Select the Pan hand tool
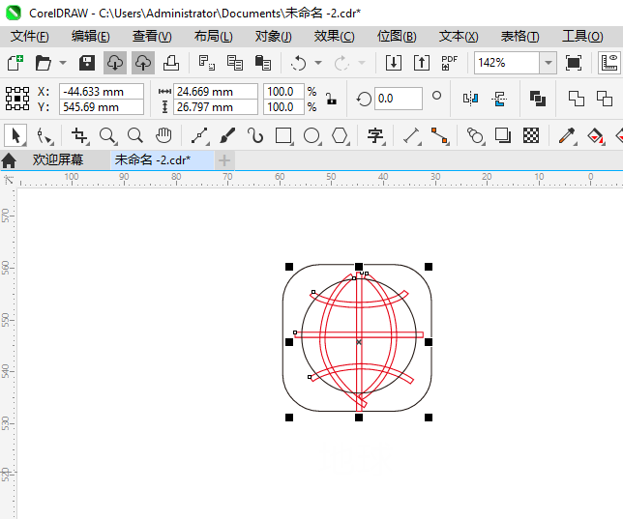The width and height of the screenshot is (623, 519). click(163, 135)
